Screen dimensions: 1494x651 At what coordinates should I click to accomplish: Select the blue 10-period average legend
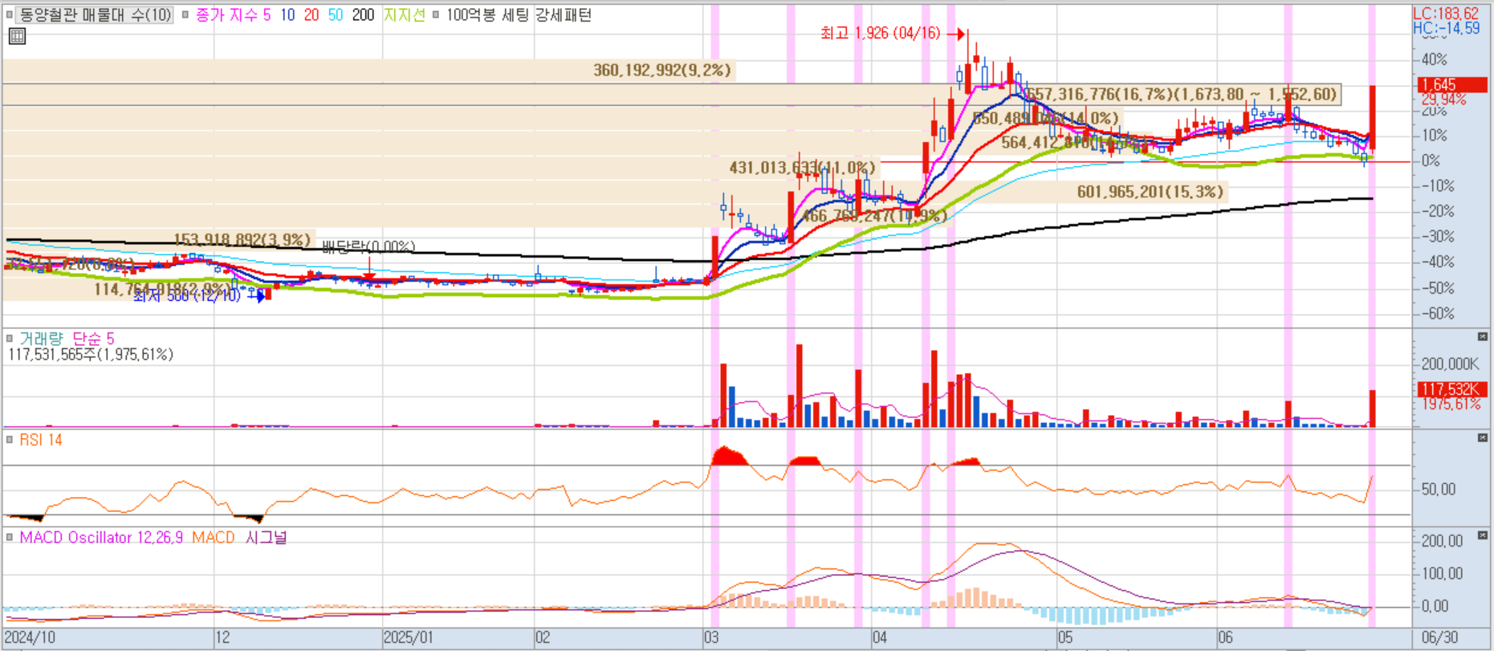pos(287,14)
